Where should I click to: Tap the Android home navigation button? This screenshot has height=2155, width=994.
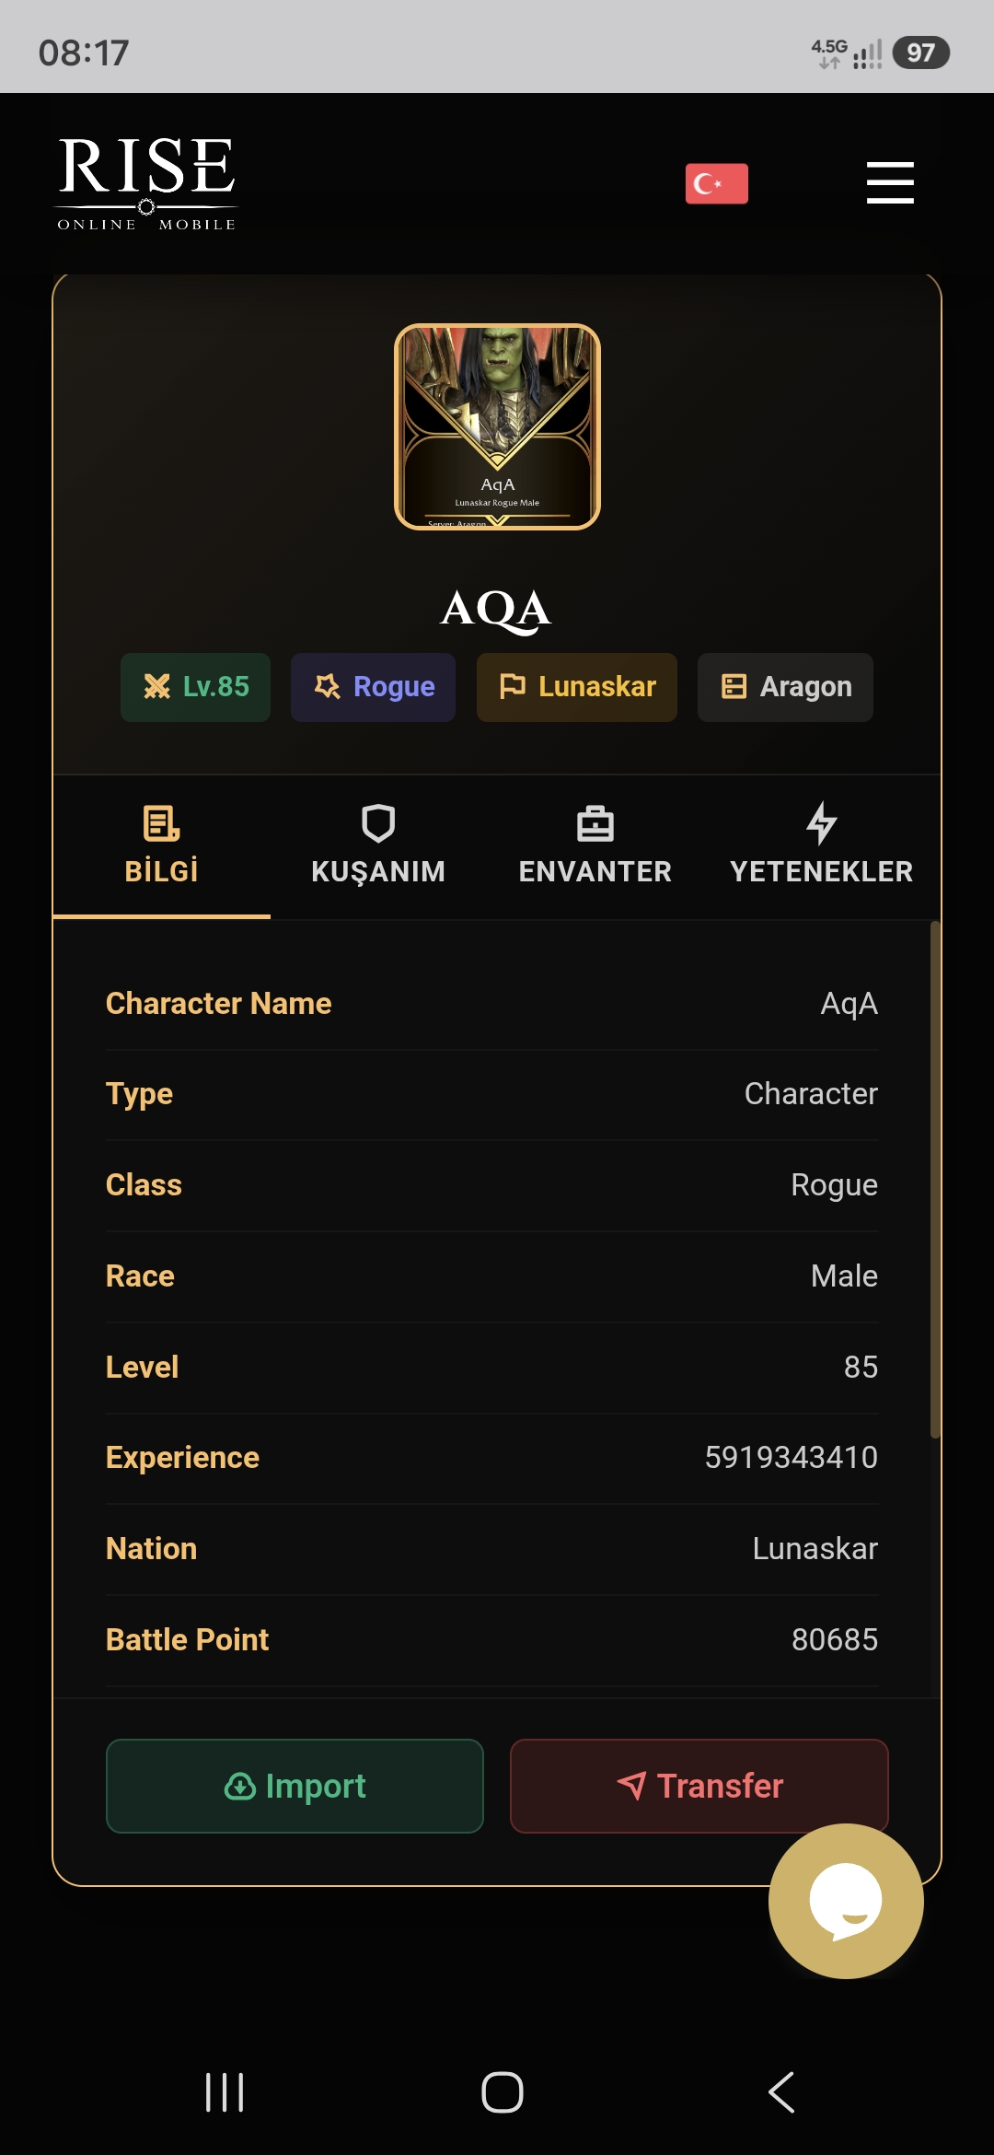pyautogui.click(x=503, y=2092)
